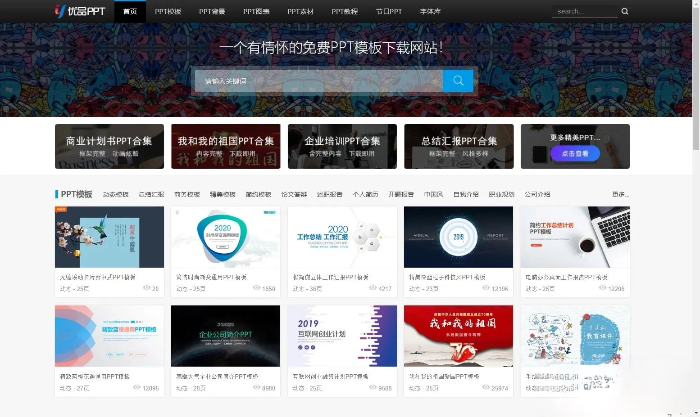Image resolution: width=700 pixels, height=417 pixels.
Task: Click the eye view-count icon under 极简微立体工作汇报PPT模板
Action: 373,288
